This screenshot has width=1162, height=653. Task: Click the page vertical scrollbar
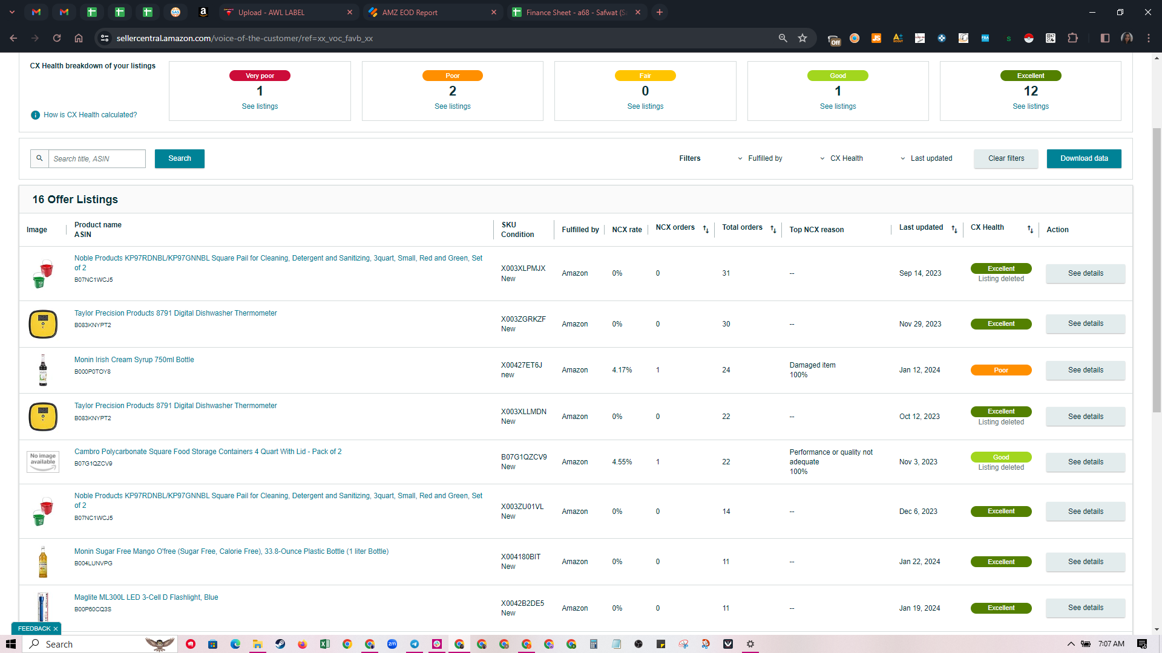click(x=1157, y=271)
